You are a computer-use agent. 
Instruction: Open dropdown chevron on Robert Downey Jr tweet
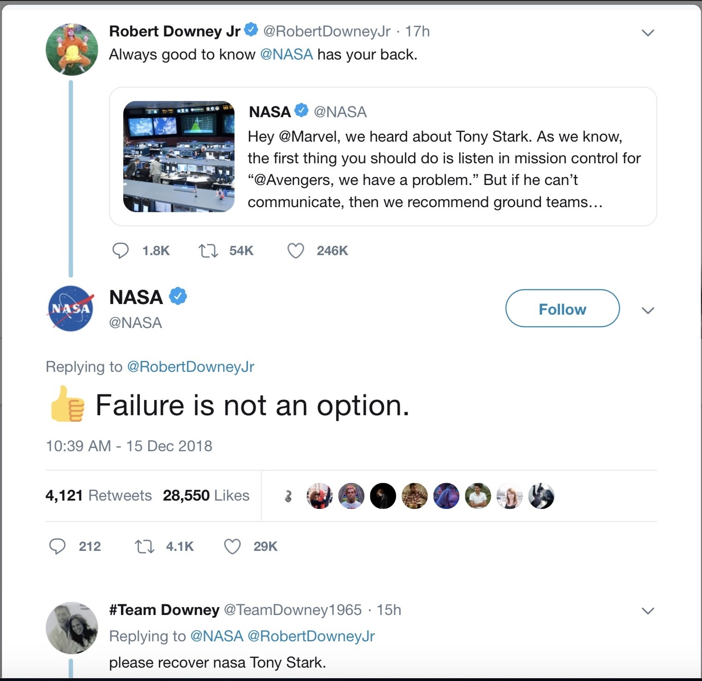coord(648,32)
